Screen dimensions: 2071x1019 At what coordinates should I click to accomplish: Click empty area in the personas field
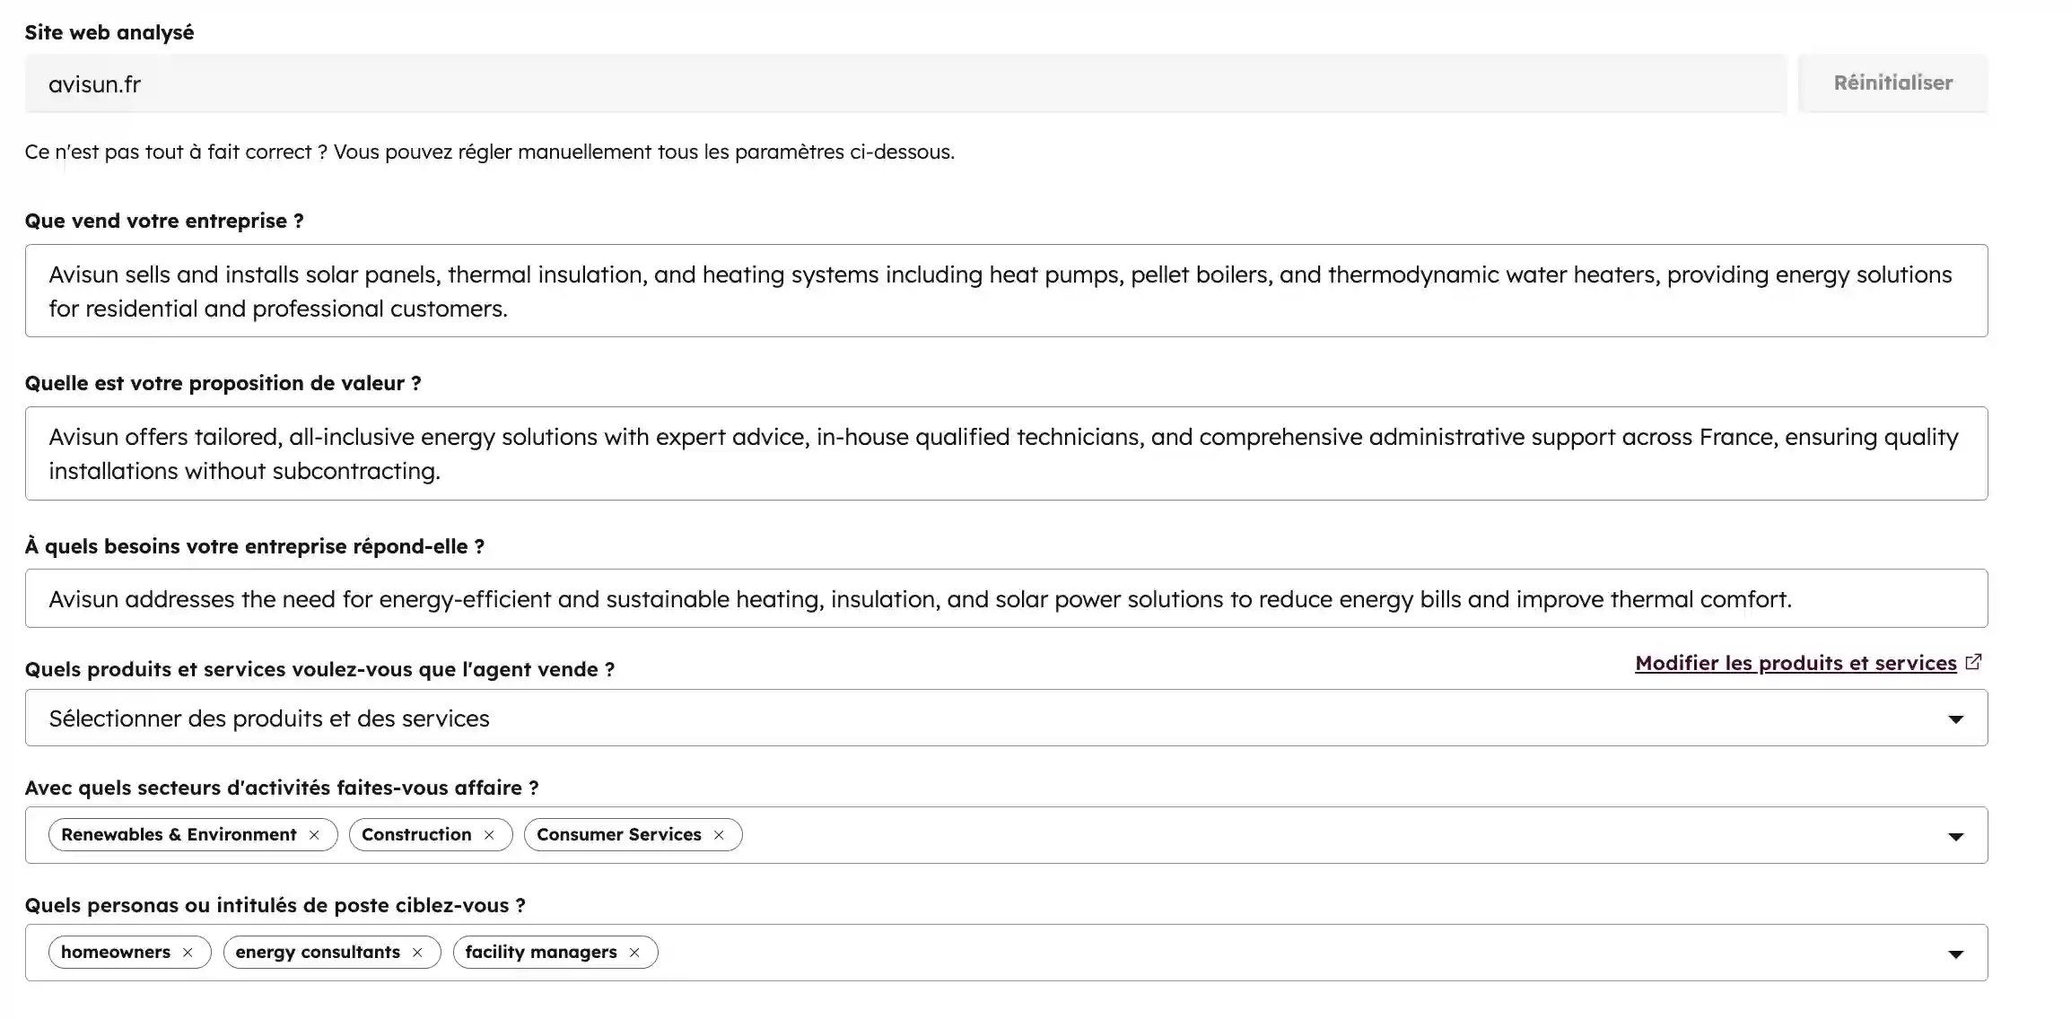pyautogui.click(x=1256, y=953)
